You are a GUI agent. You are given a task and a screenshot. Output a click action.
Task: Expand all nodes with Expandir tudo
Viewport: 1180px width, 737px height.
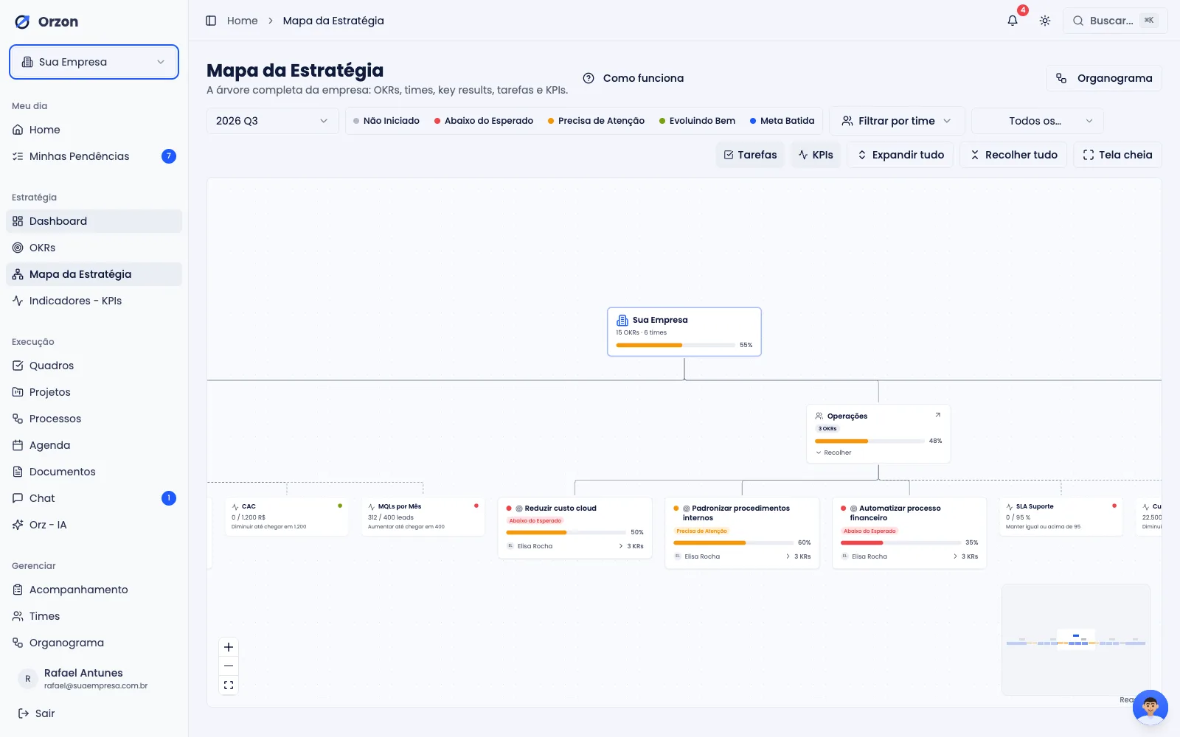click(x=900, y=155)
